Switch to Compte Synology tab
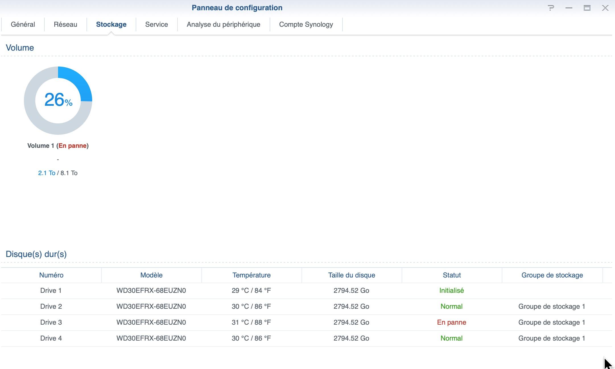Screen dimensions: 615x369 click(x=306, y=24)
